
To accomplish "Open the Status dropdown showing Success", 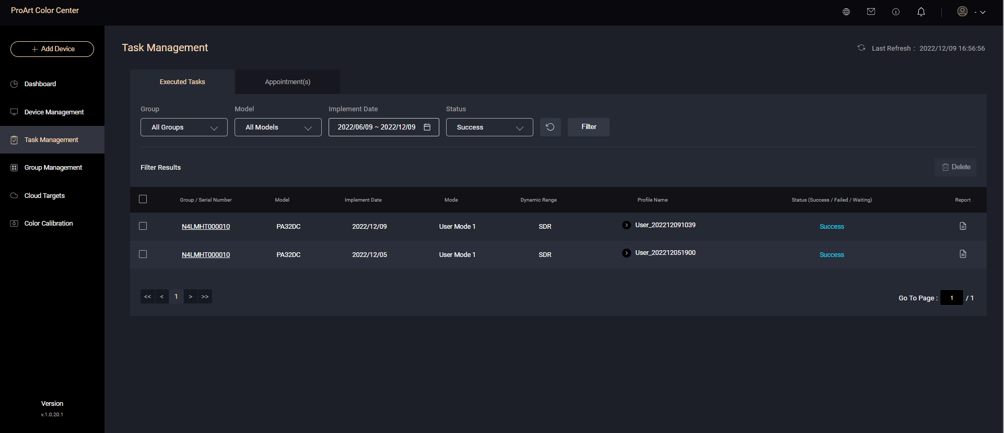I will pos(489,127).
